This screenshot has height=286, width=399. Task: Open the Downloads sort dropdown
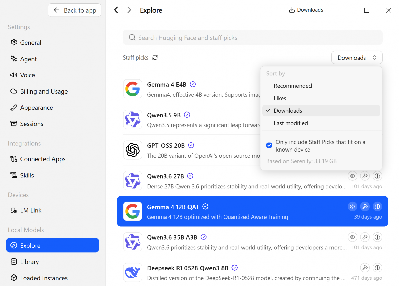(357, 58)
